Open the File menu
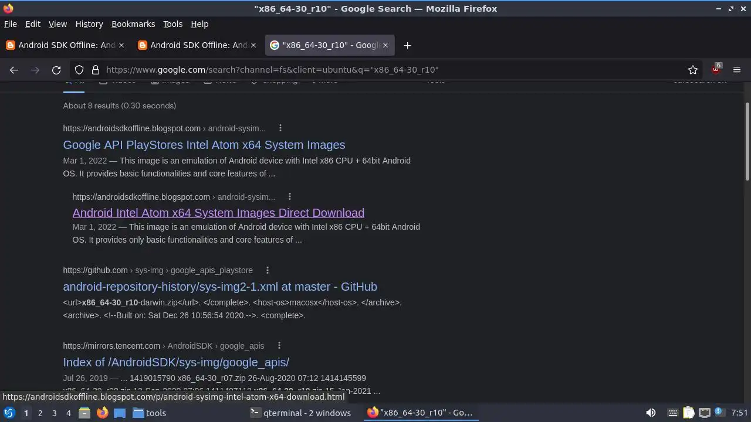 tap(11, 24)
